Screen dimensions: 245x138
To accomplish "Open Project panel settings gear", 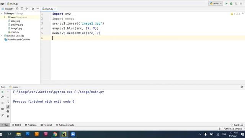I will (33, 9).
